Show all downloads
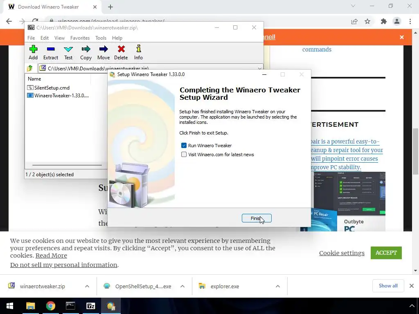The image size is (419, 314). (x=388, y=286)
